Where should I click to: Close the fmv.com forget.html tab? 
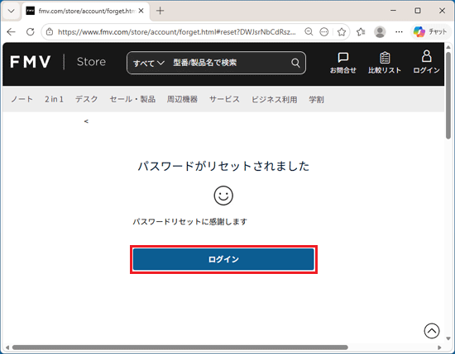tap(141, 11)
